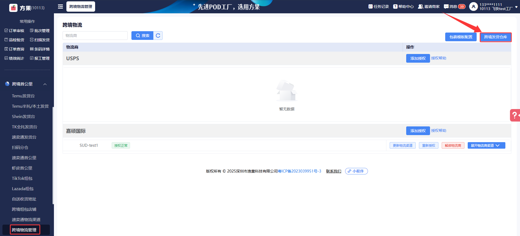Click 添加授权 for USPS

(x=418, y=58)
